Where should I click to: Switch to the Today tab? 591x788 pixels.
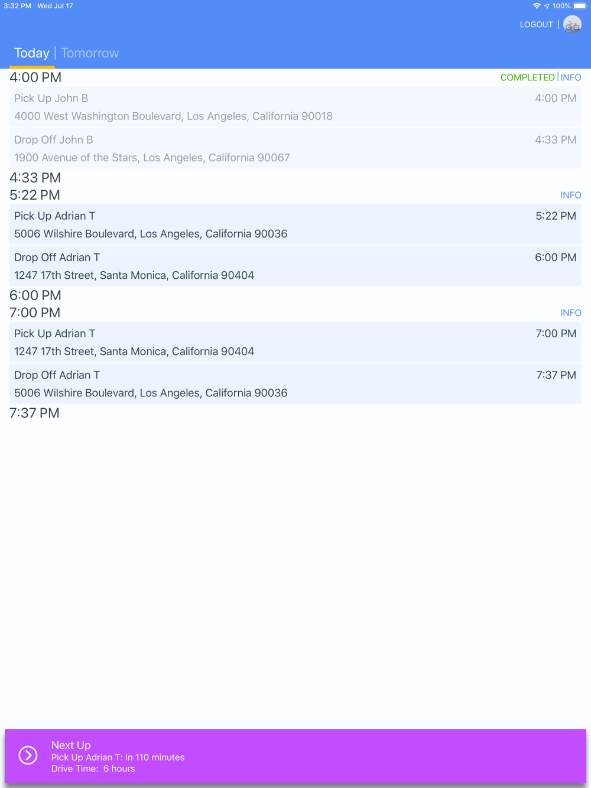click(x=32, y=53)
